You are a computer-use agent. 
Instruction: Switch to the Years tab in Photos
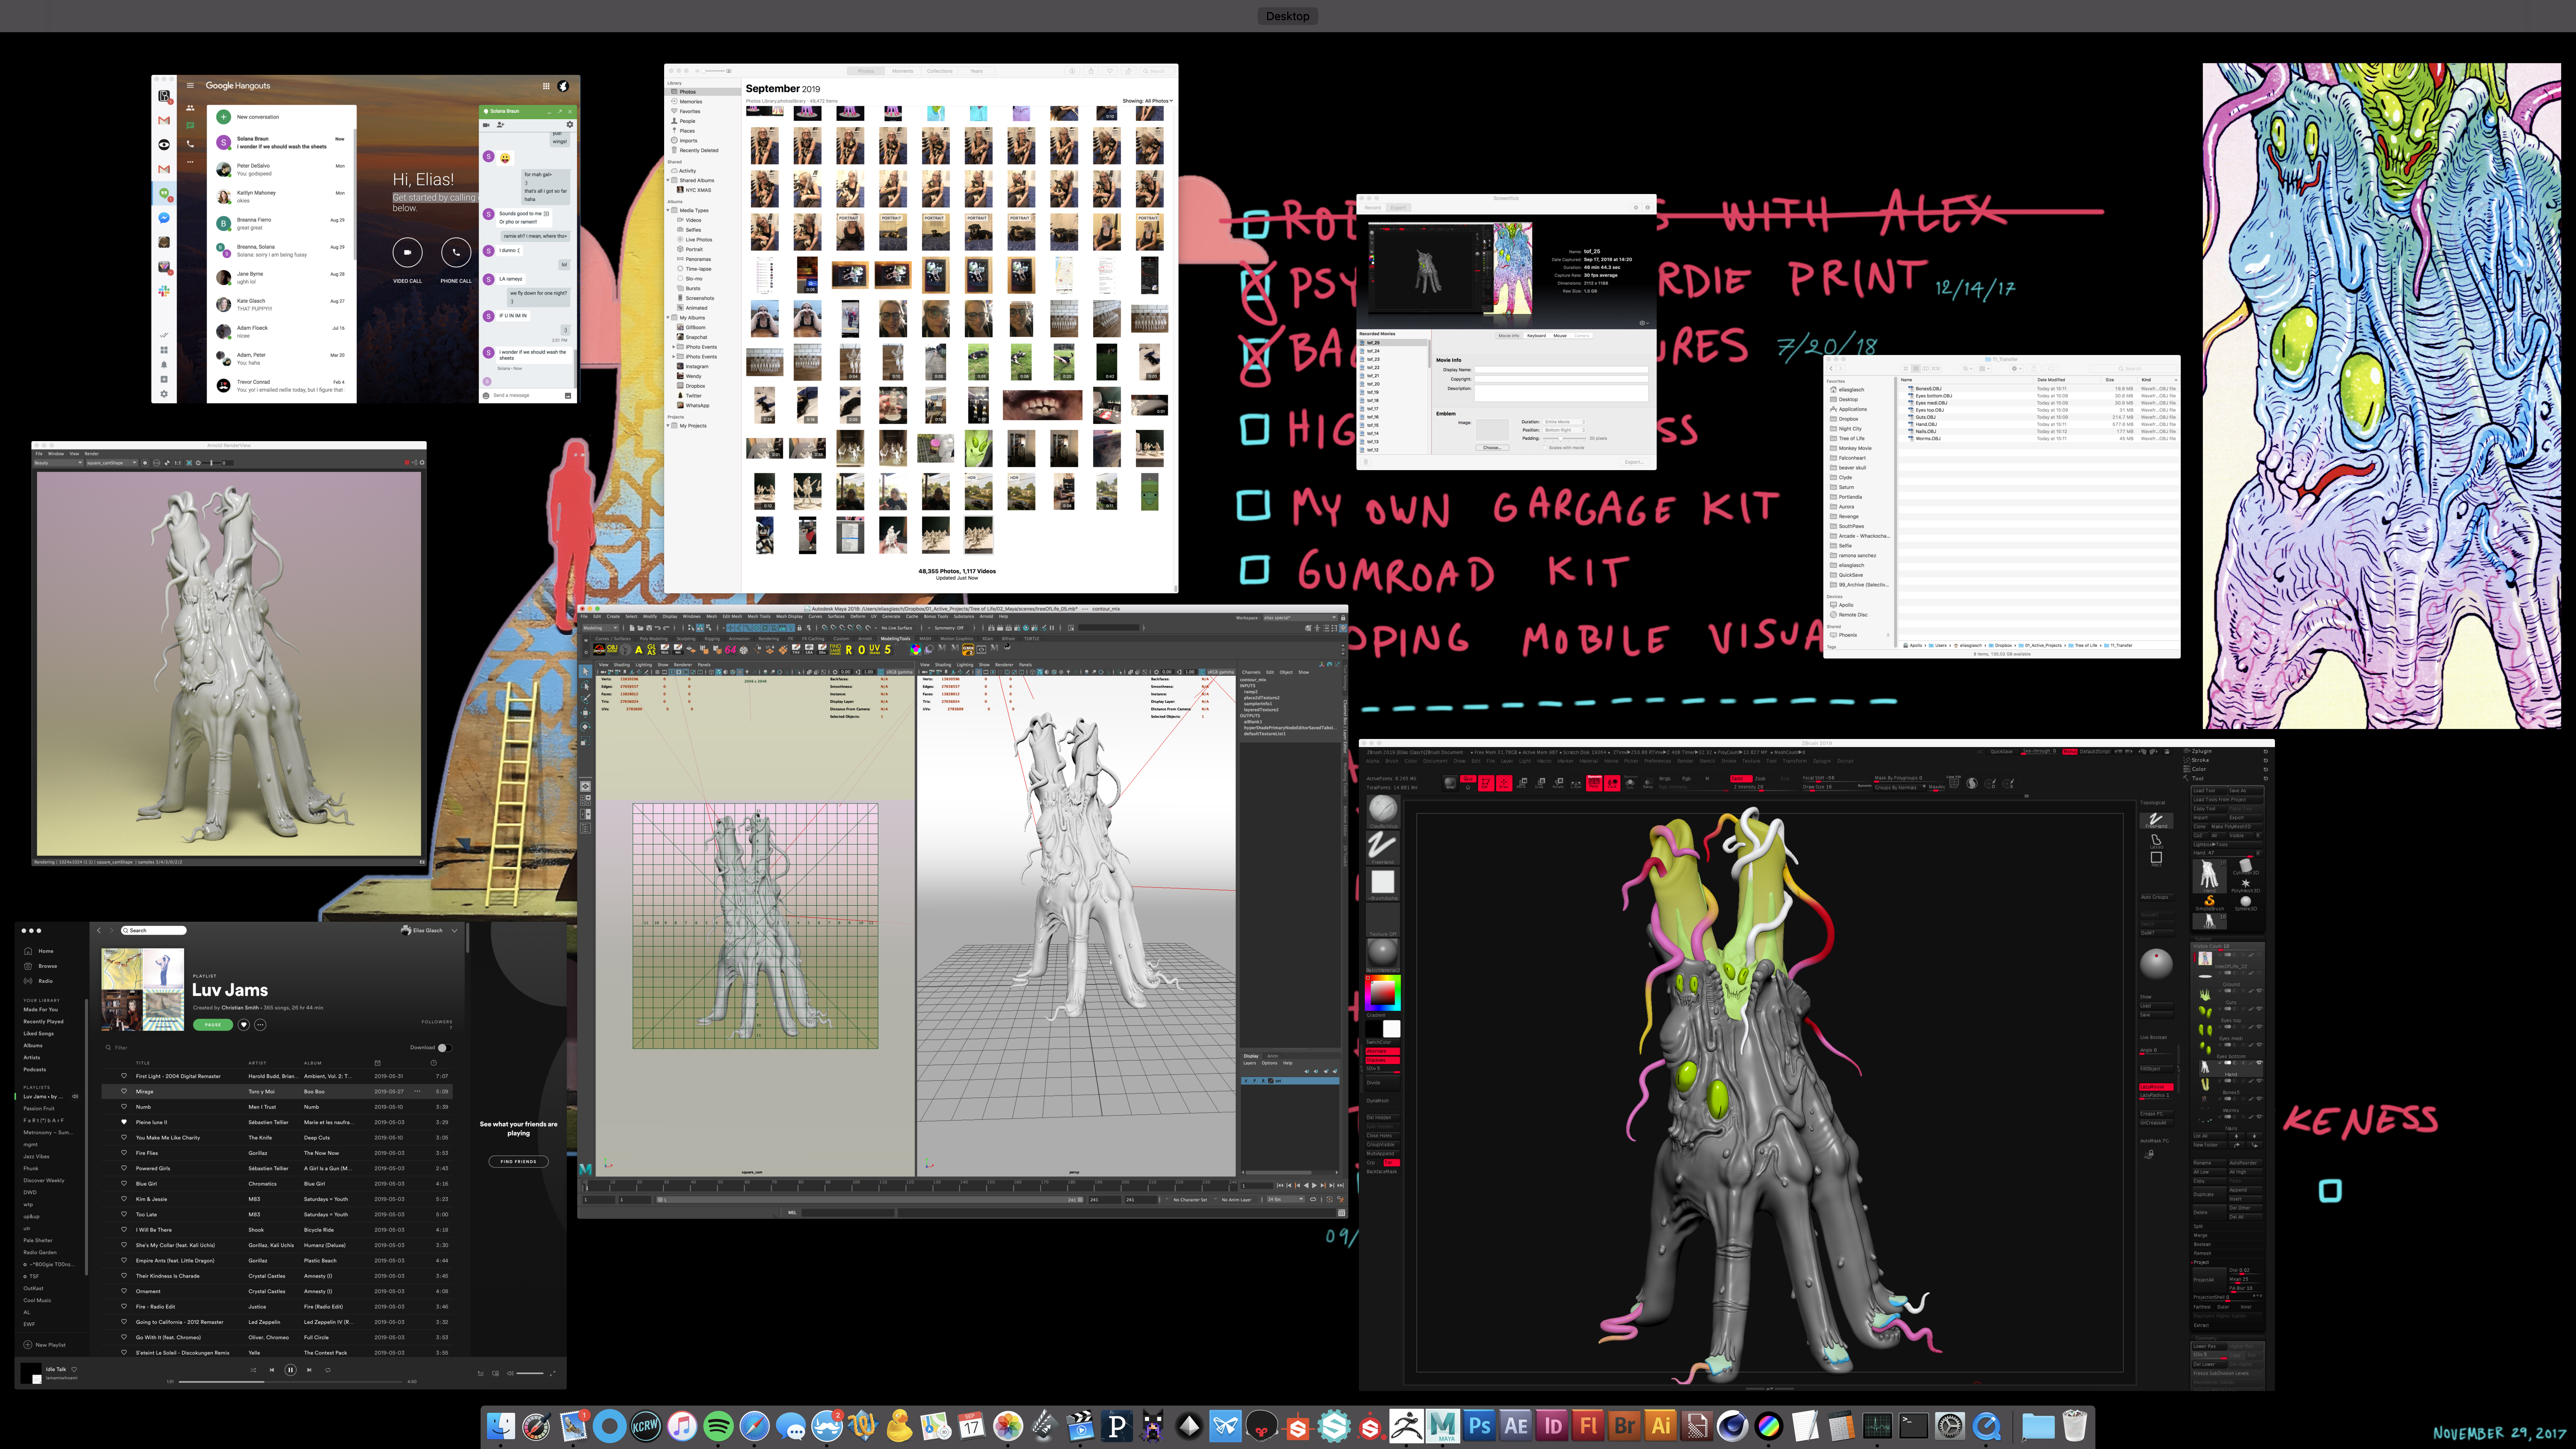pos(977,71)
